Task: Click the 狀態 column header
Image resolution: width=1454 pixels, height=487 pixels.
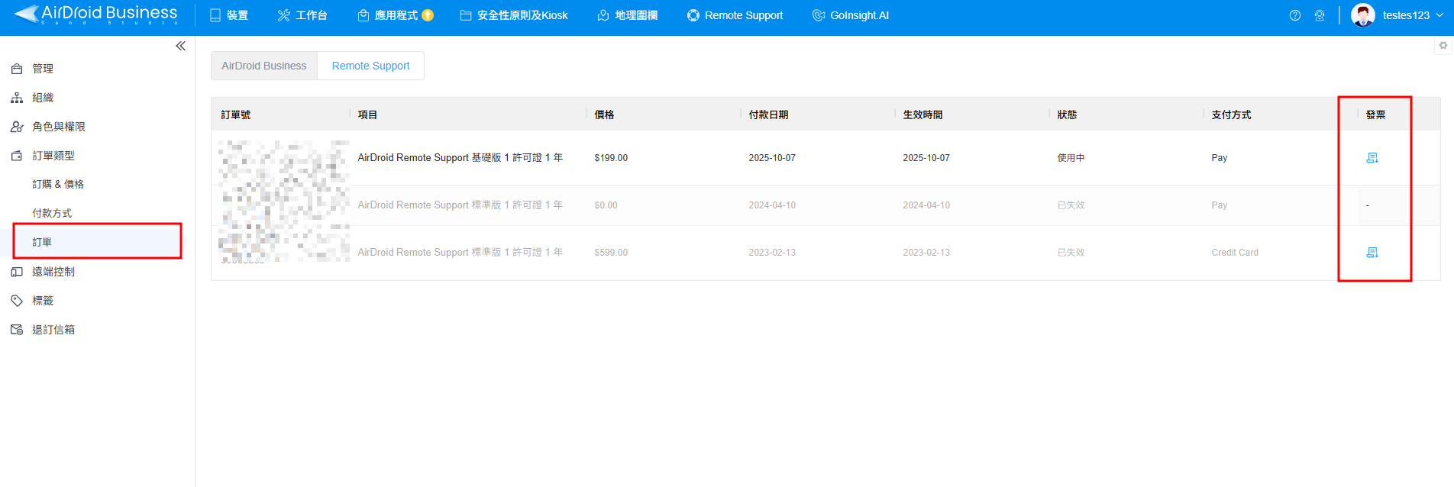Action: [1067, 114]
